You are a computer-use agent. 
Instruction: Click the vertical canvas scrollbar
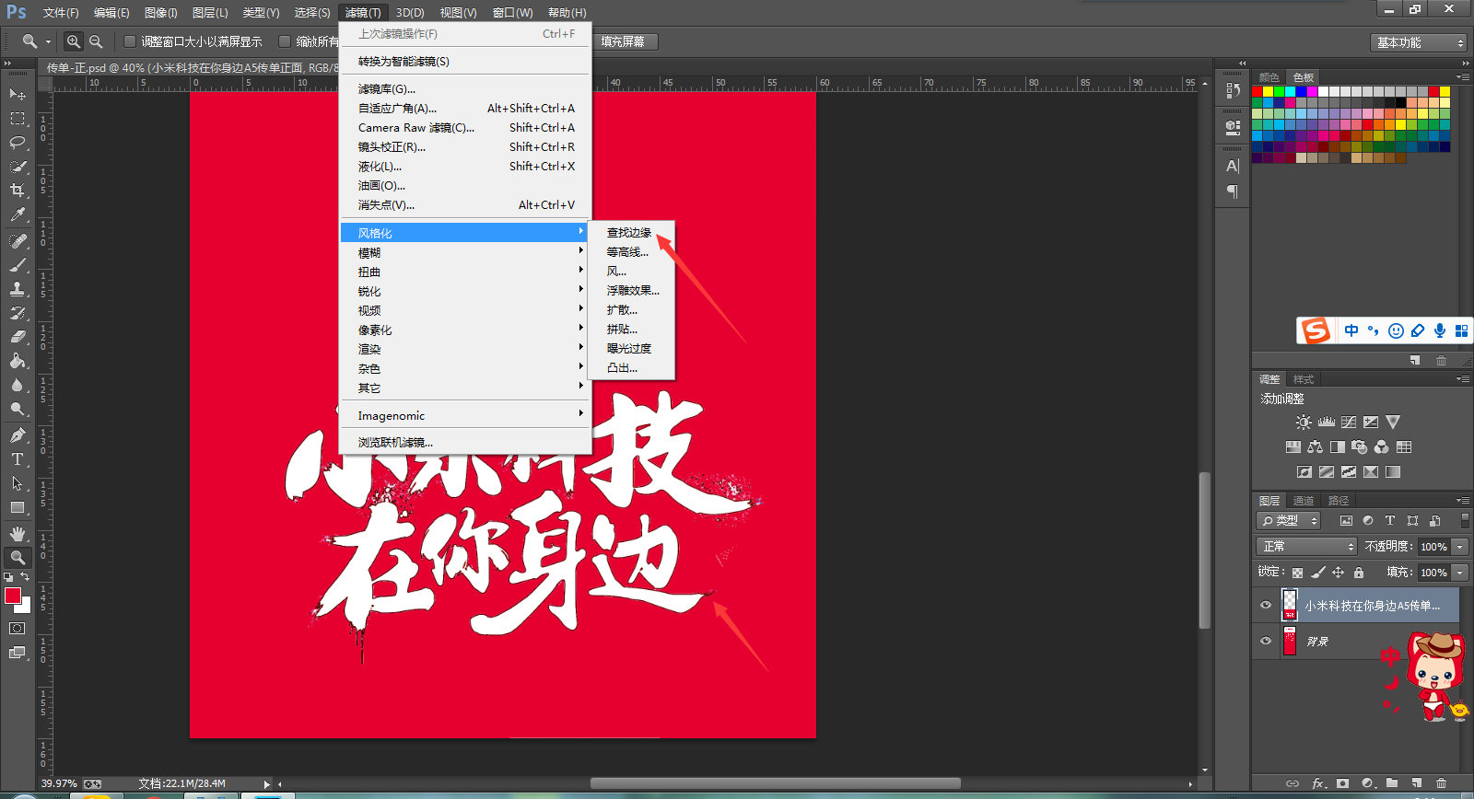1204,550
